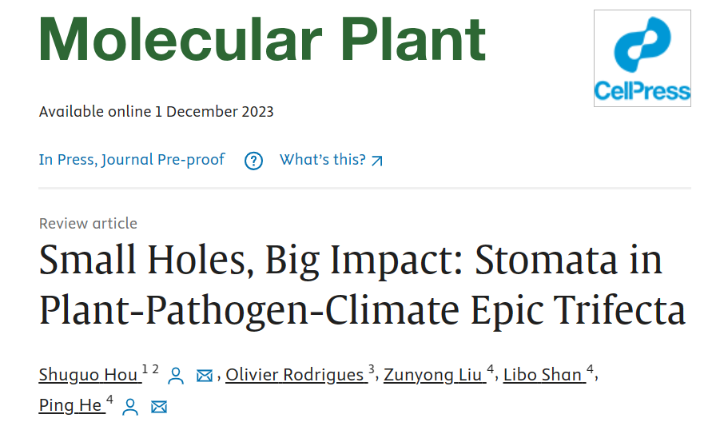The width and height of the screenshot is (724, 434).
Task: Click the envelope icon beside Shuguo Hou
Action: (205, 376)
